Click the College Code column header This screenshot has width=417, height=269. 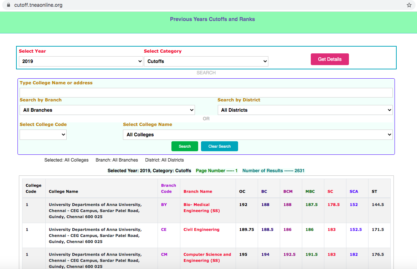pos(34,188)
